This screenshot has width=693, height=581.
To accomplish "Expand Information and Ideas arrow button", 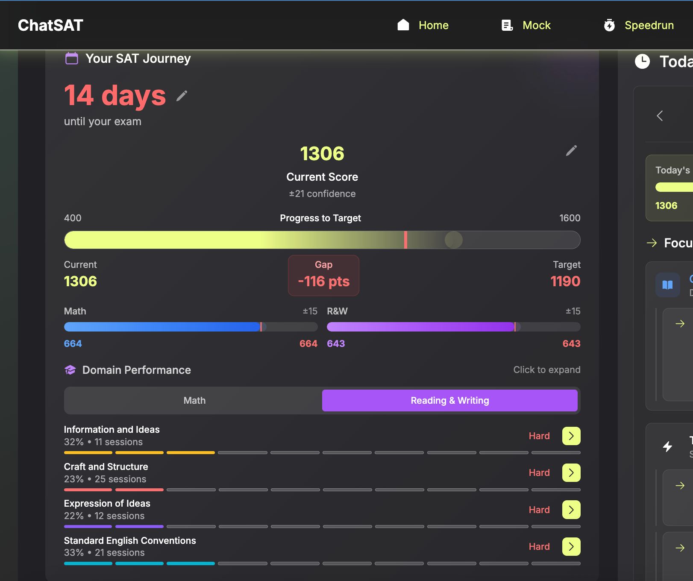I will point(571,436).
